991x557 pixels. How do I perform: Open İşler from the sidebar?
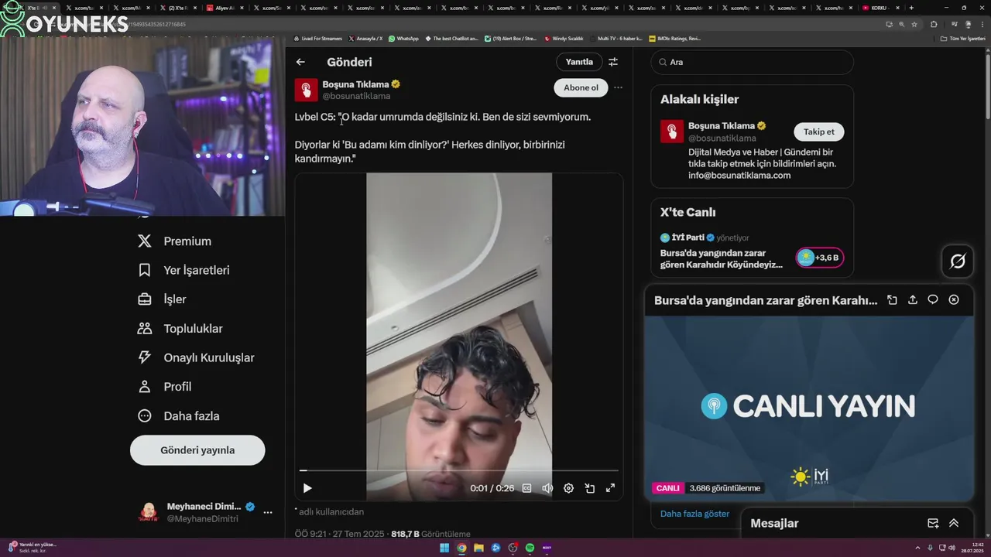163,299
